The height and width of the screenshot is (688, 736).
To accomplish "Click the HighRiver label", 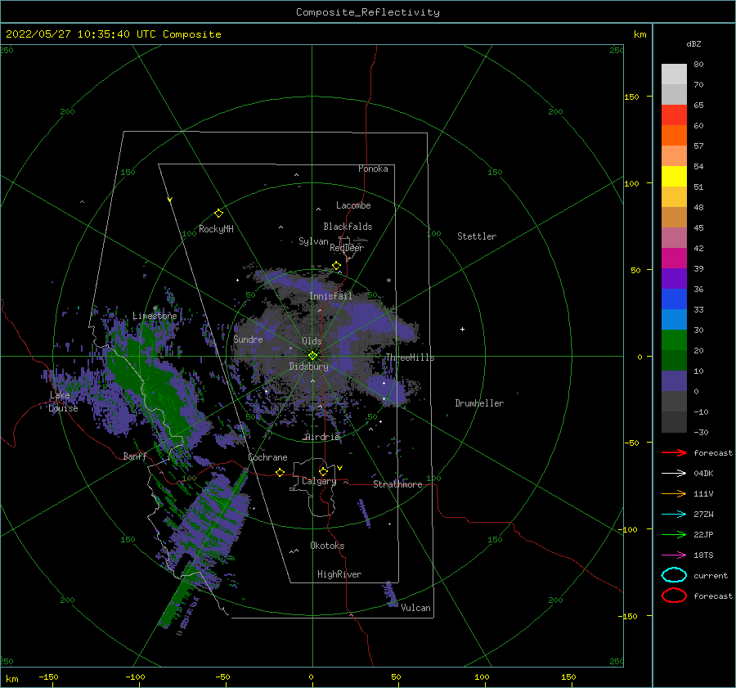I will [339, 574].
